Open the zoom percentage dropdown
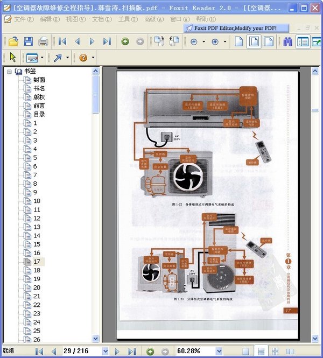This screenshot has height=358, width=323. tap(219, 351)
